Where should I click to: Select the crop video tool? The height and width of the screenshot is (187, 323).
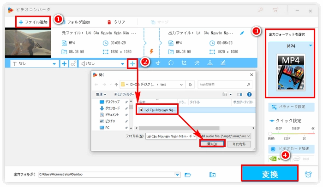pos(184,63)
